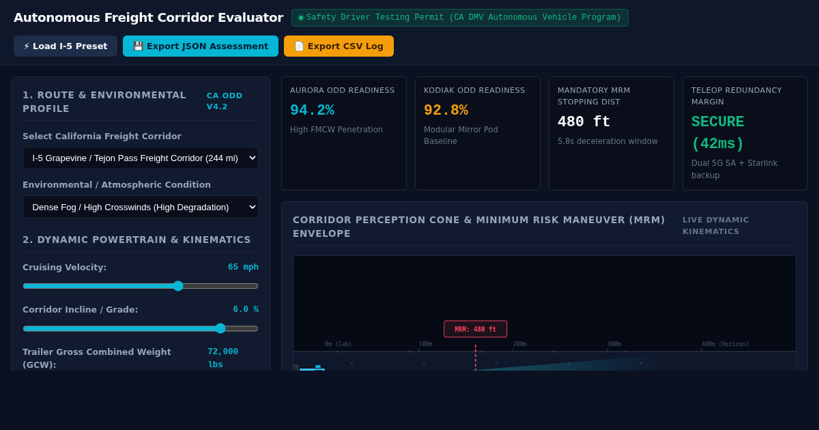Click the 72,000 lbs weight value
Screen dimensions: 819x430
223,358
